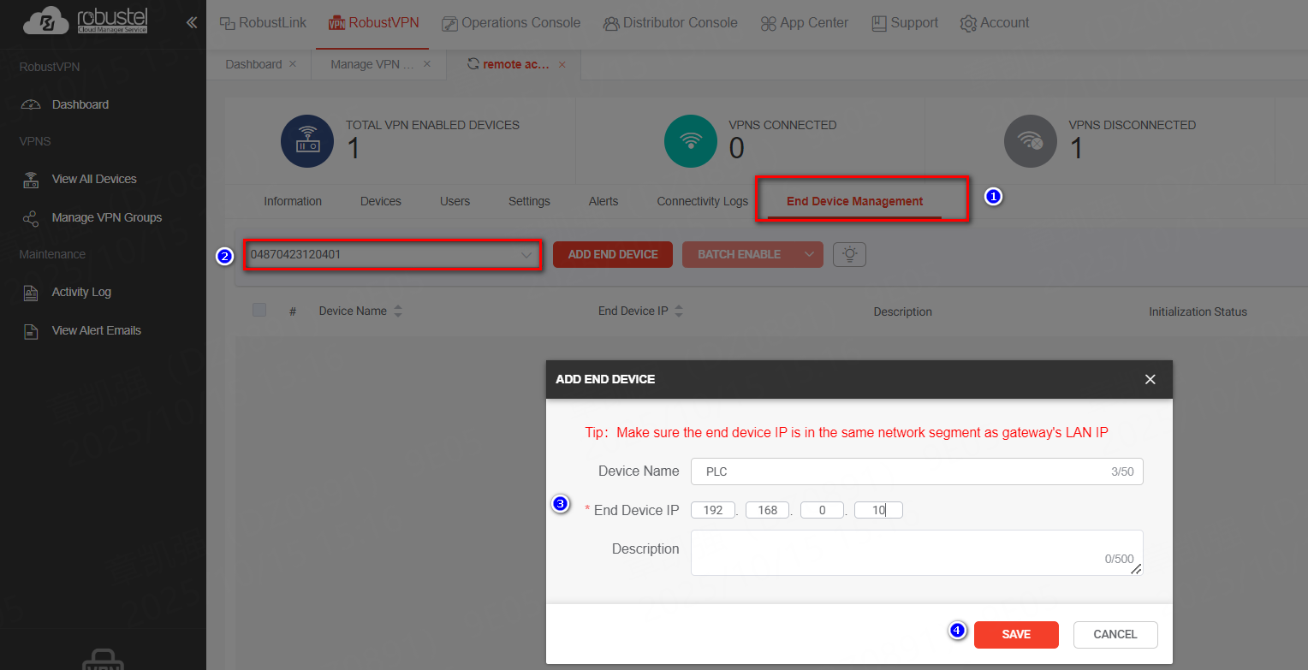Sort by End Device IP column arrows

tap(679, 311)
